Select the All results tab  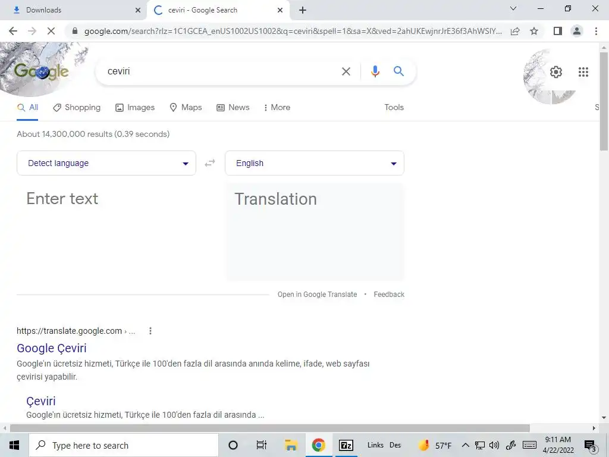[27, 107]
